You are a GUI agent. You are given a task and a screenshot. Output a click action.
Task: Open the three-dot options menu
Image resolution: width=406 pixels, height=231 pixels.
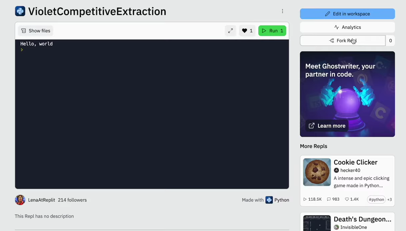point(282,11)
